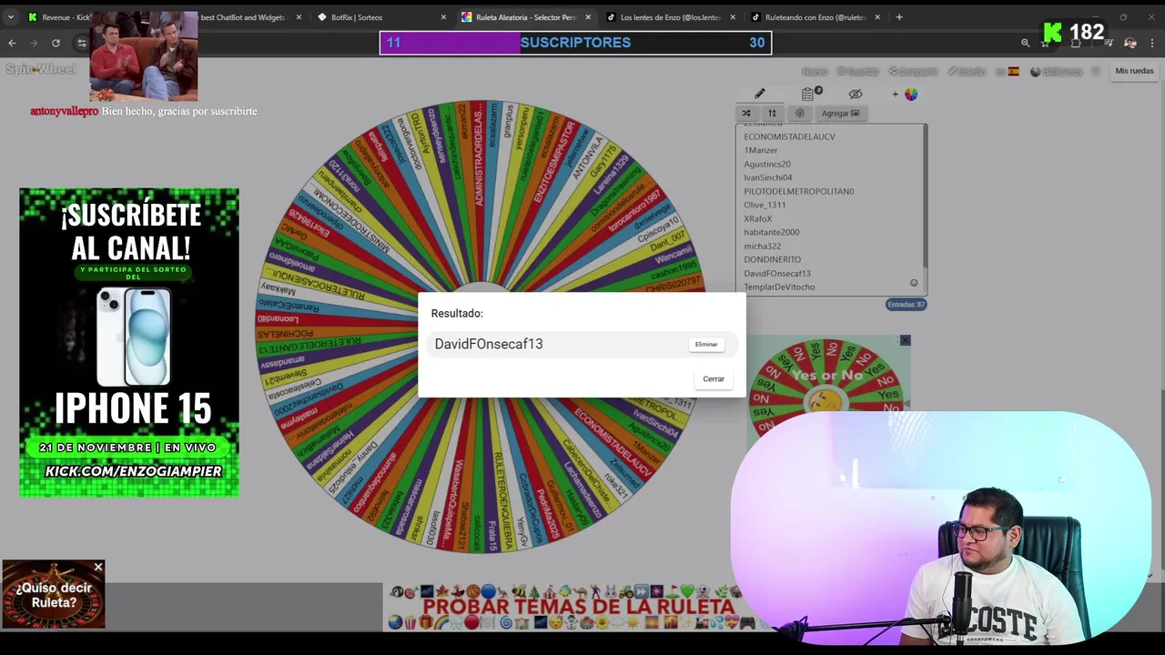Viewport: 1165px width, 655px height.
Task: Select entry DONDINERITO in the list
Action: click(773, 259)
